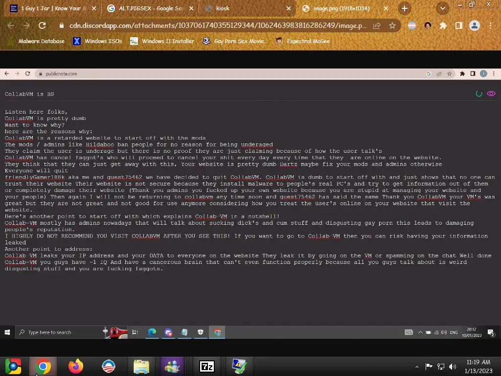Viewport: 501px width, 376px height.
Task: Click the speaker volume icon in bottom tray
Action: coord(453,366)
